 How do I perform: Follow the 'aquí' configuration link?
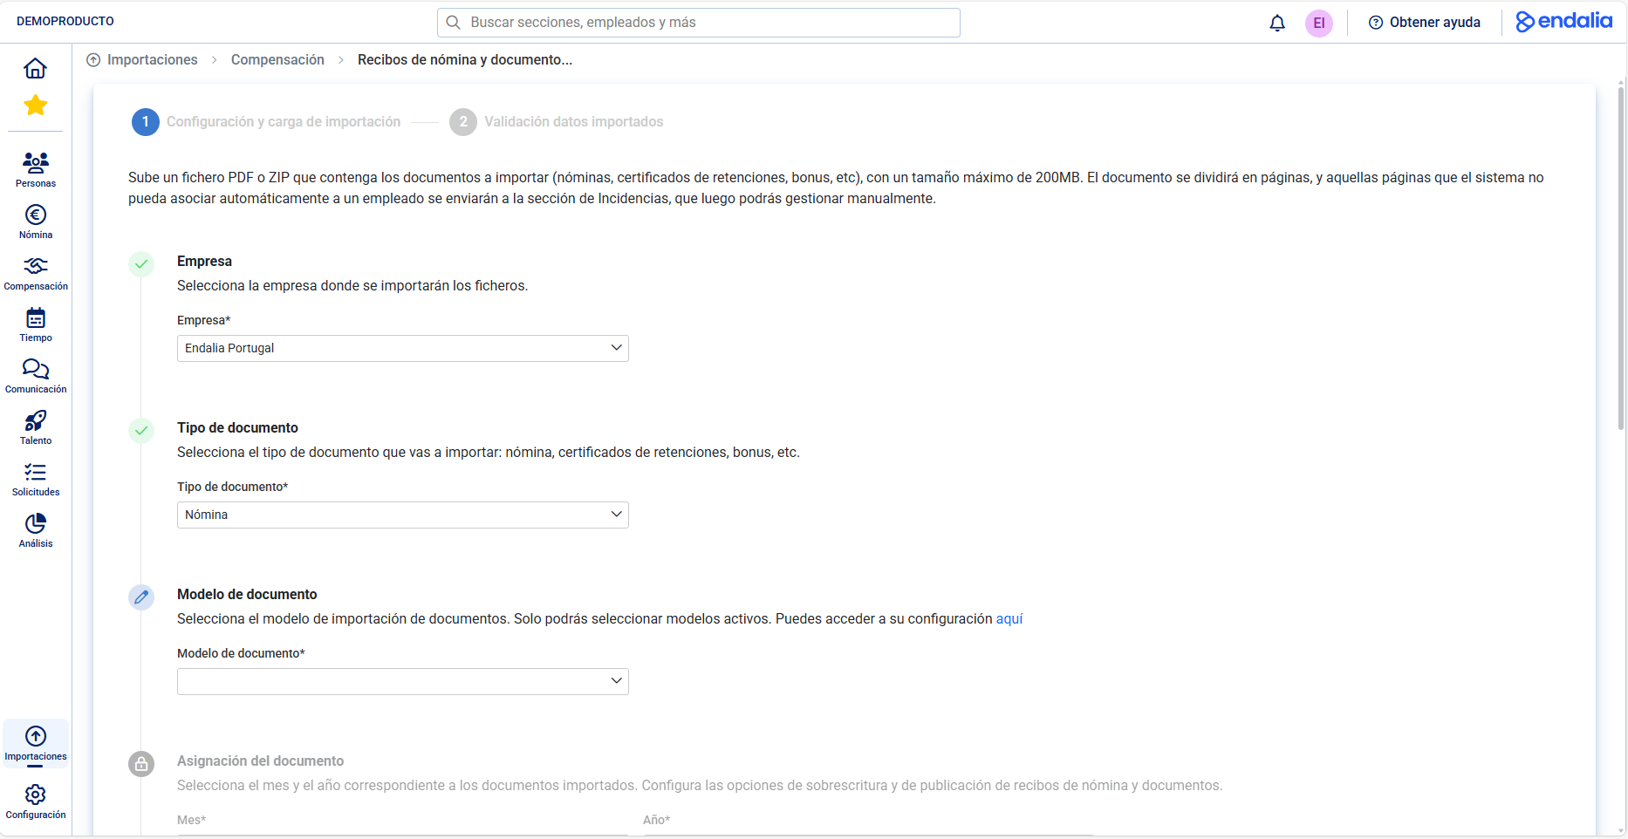[x=1009, y=618]
